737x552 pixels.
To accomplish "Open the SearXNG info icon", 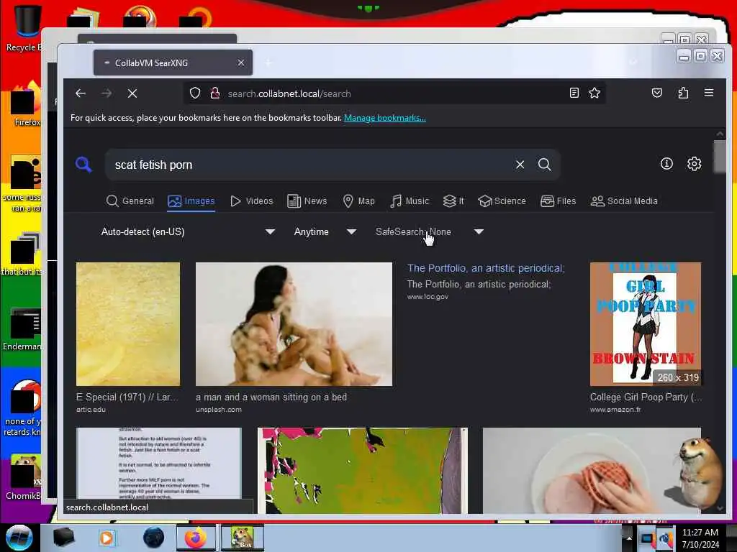I will (x=666, y=163).
